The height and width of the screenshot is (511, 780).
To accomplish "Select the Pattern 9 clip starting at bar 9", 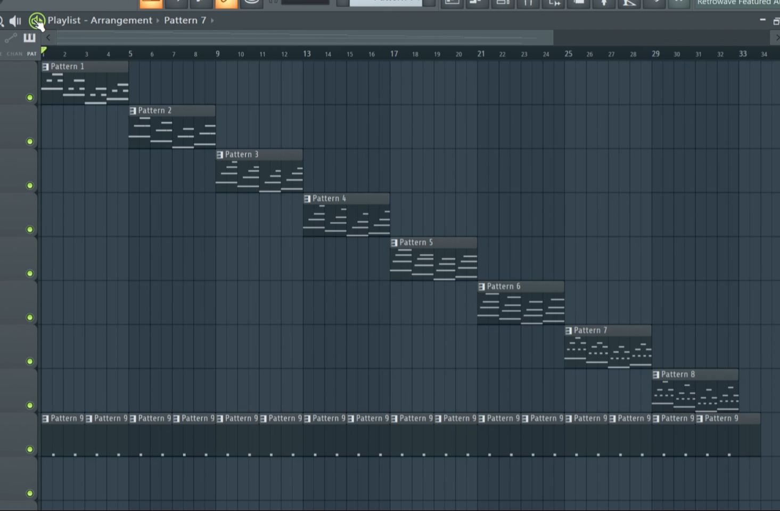I will pyautogui.click(x=237, y=435).
